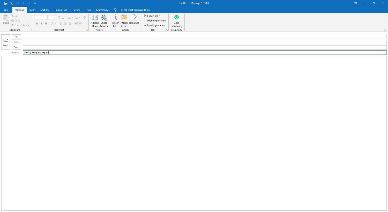
Task: Click the Save icon in the title bar
Action: click(6, 3)
